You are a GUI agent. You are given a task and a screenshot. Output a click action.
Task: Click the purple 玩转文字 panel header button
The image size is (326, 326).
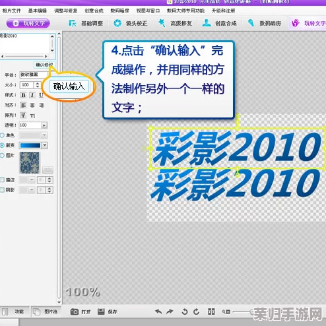pos(28,23)
